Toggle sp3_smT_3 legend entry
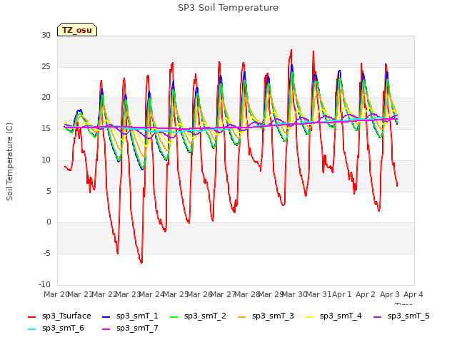The height and width of the screenshot is (342, 457). tap(266, 316)
